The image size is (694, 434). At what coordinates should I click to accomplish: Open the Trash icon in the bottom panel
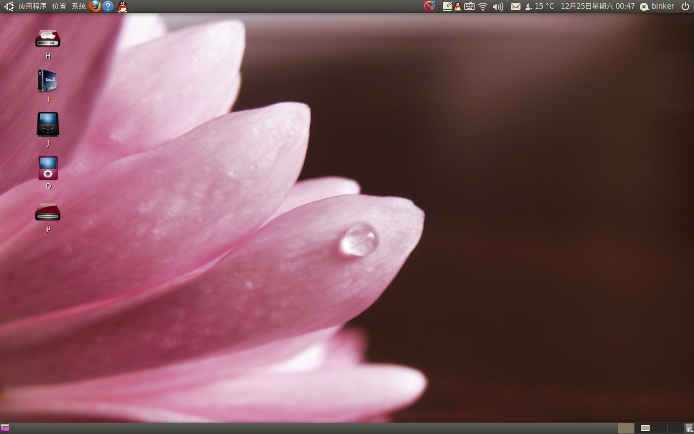(689, 428)
